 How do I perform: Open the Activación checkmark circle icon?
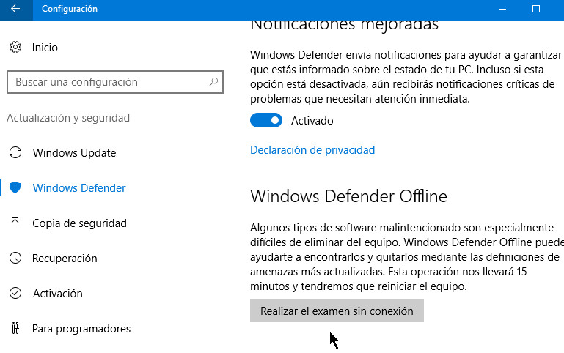[x=15, y=293]
